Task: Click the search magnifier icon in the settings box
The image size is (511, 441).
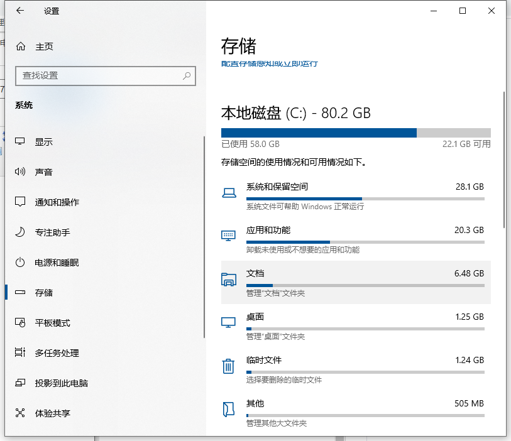Action: (187, 75)
